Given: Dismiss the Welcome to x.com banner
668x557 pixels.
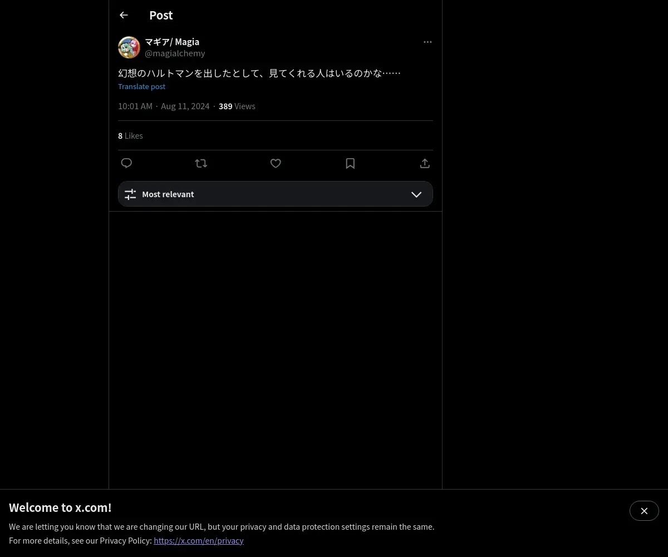Looking at the screenshot, I should pyautogui.click(x=644, y=511).
